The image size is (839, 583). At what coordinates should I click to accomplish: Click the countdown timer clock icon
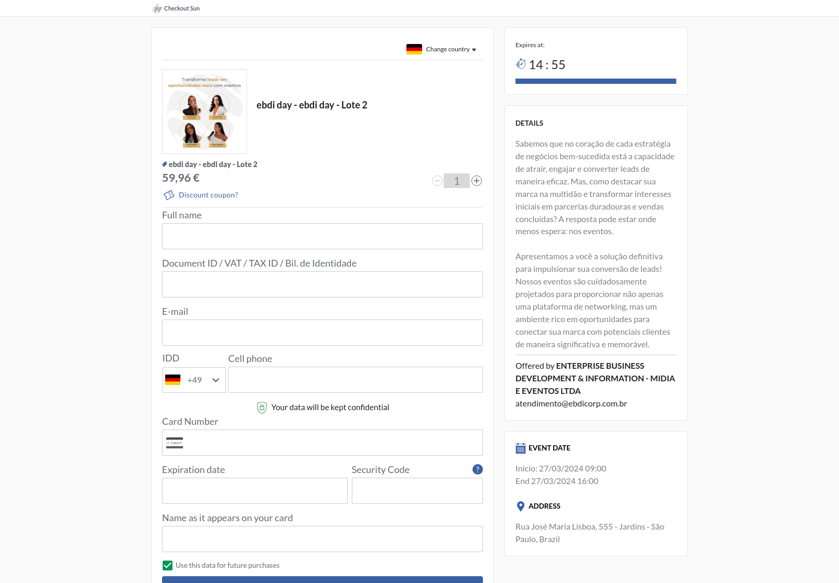click(521, 64)
